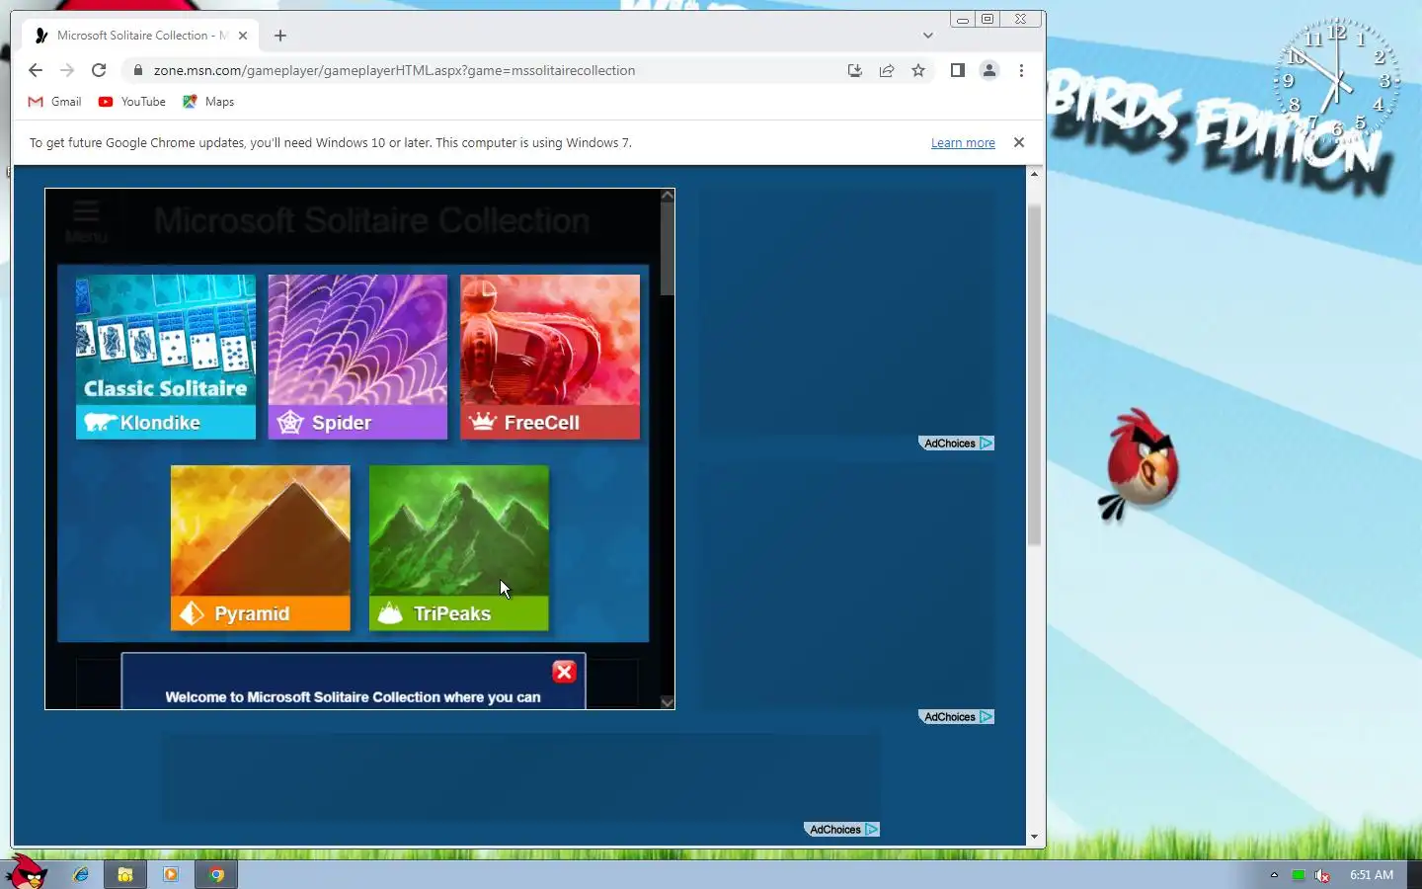The width and height of the screenshot is (1422, 889).
Task: Click AdChoices on the bottom banner ad
Action: point(841,830)
